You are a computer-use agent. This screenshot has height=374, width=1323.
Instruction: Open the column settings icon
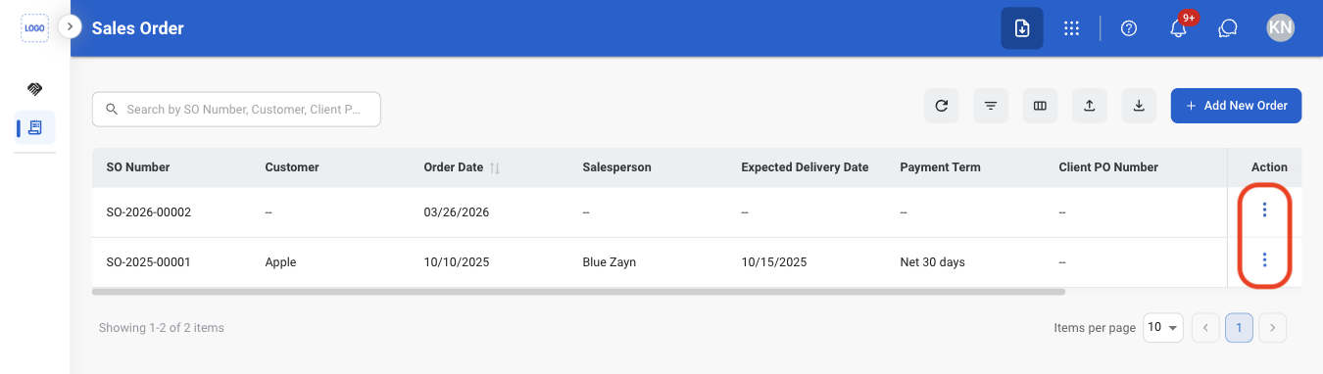coord(1041,106)
